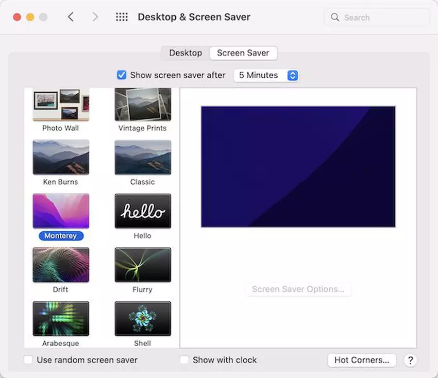Choose the Shell screen saver icon
This screenshot has height=378, width=438.
(143, 319)
